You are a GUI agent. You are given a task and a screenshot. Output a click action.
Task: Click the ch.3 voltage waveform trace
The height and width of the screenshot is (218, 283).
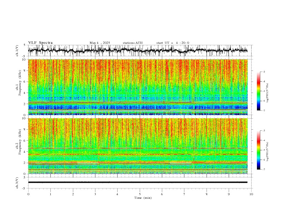pos(138,182)
